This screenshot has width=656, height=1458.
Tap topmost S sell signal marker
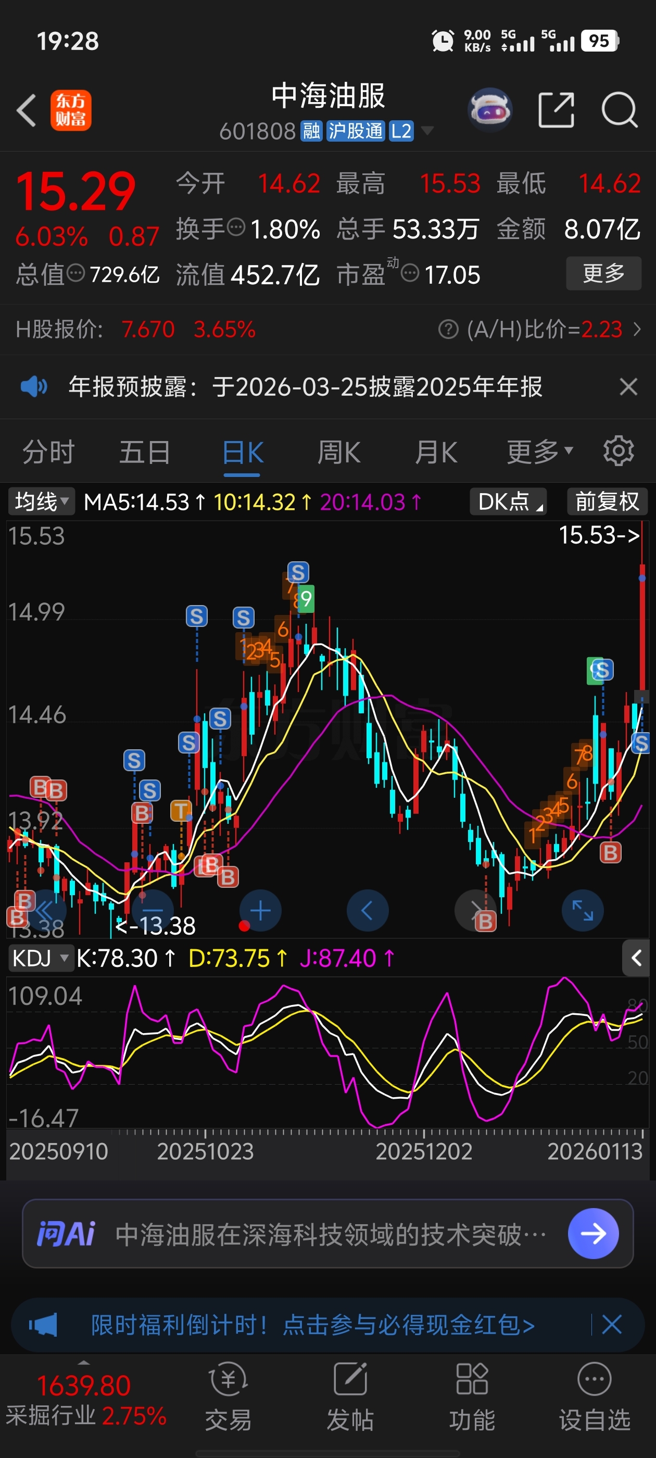click(x=298, y=572)
